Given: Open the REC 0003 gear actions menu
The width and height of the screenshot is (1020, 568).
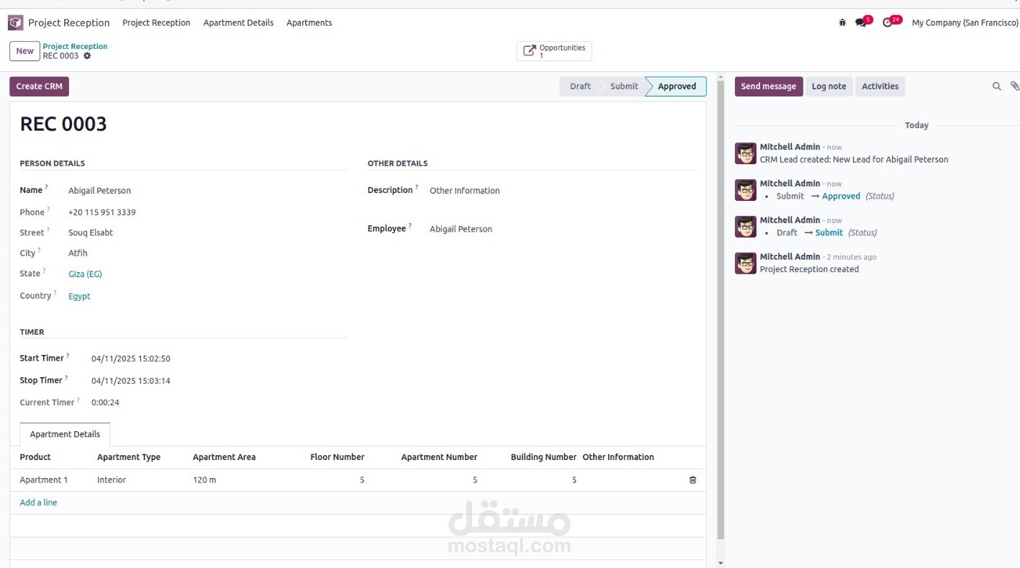Looking at the screenshot, I should (x=87, y=56).
